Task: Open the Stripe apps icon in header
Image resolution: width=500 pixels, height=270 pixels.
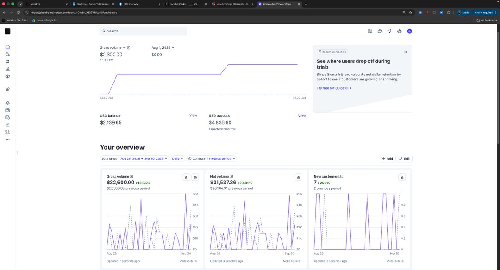Action: (370, 31)
